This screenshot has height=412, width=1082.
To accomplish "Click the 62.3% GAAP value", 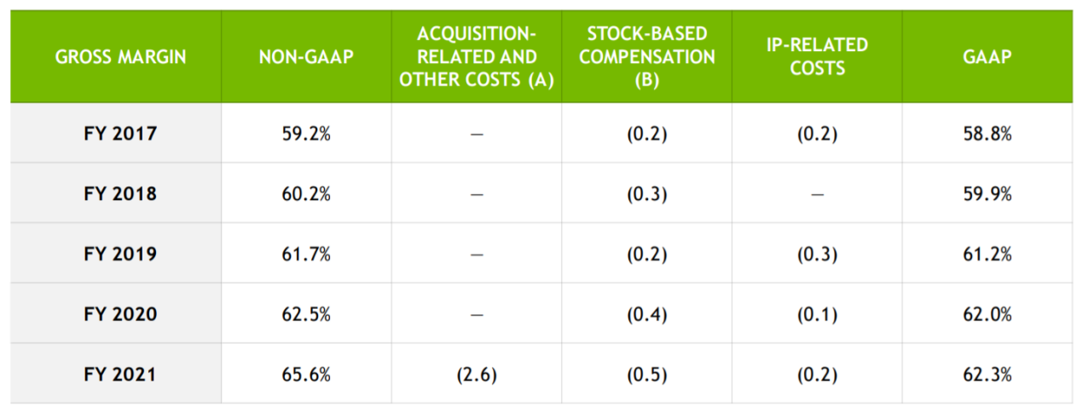I will tap(987, 374).
